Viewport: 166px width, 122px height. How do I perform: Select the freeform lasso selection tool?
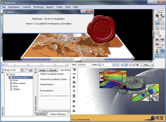click(162, 28)
